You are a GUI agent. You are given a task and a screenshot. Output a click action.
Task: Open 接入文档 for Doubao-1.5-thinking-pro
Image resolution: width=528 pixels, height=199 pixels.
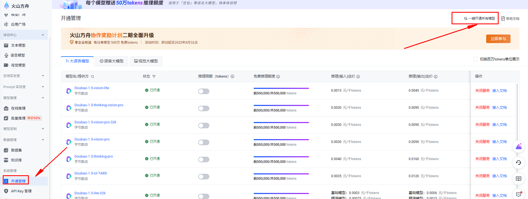499,159
